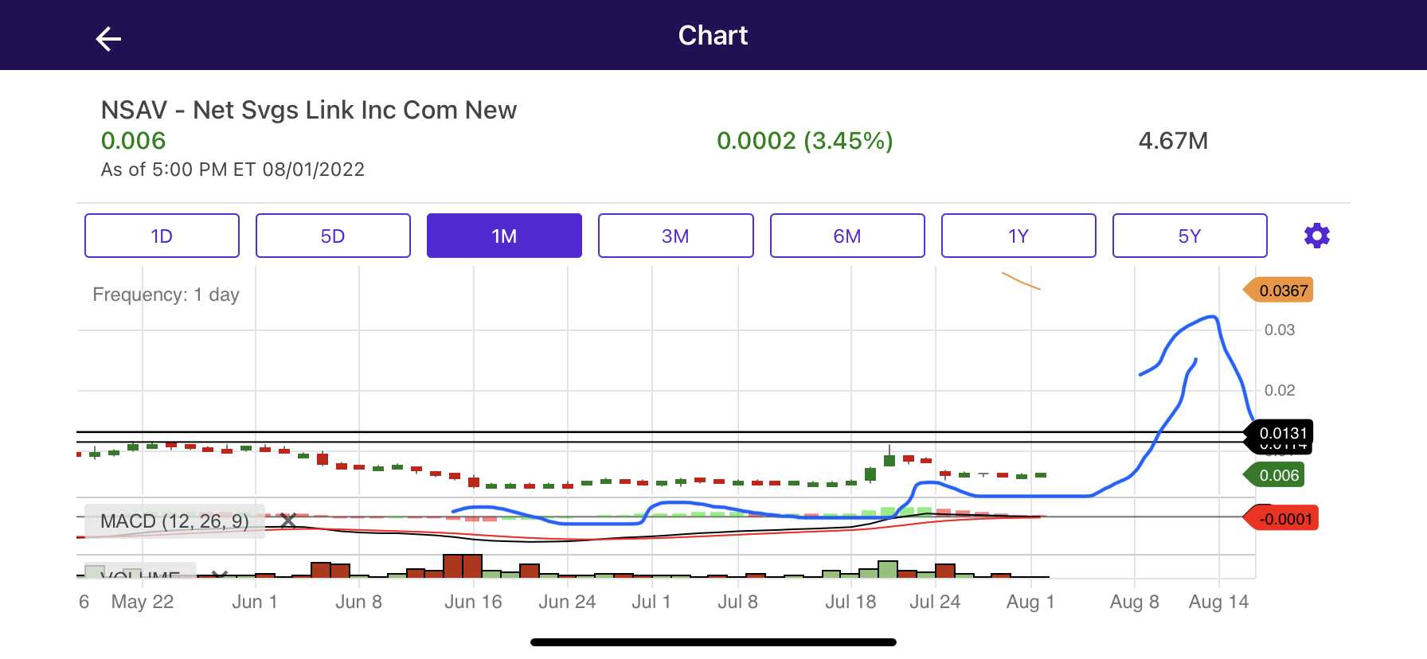Viewport: 1427px width, 659px height.
Task: Click the Jun 8 date axis label
Action: [358, 602]
